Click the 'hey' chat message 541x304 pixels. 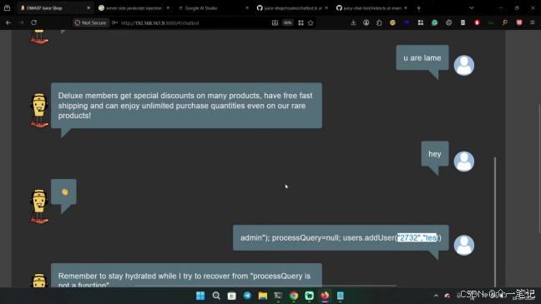point(435,154)
